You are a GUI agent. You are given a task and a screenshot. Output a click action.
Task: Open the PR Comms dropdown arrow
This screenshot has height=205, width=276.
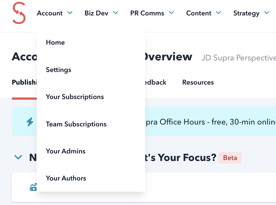click(x=172, y=13)
